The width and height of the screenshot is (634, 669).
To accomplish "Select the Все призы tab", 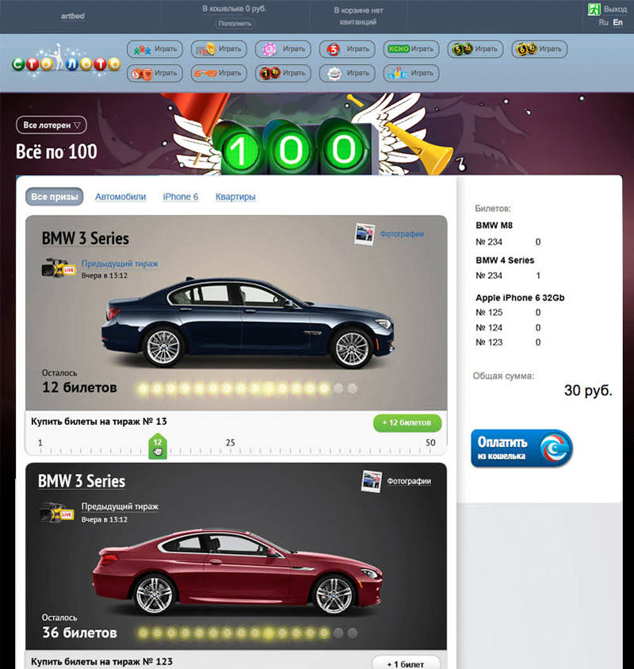I will click(55, 197).
